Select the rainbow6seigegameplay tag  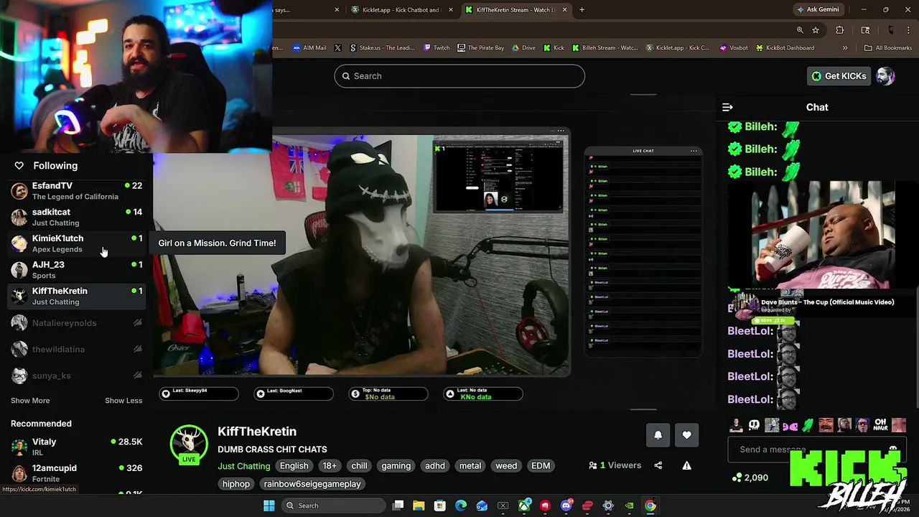(312, 484)
